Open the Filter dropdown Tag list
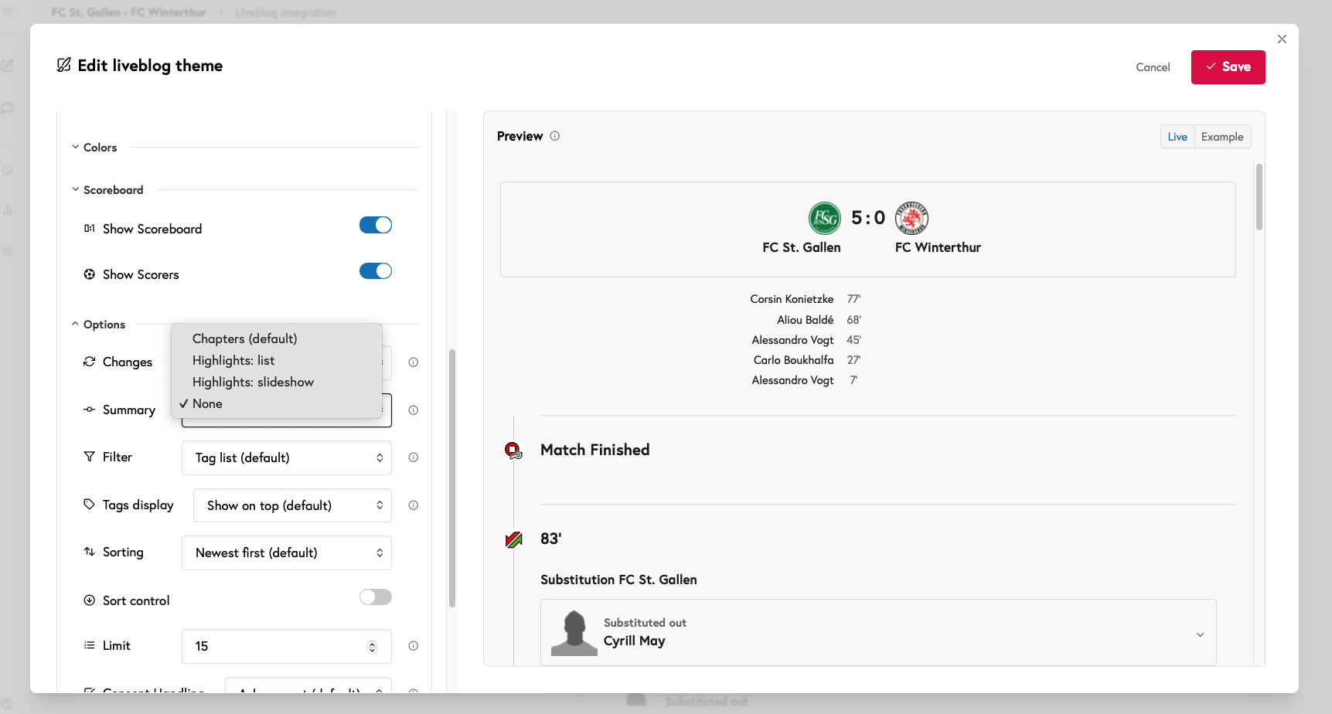Viewport: 1332px width, 714px height. [287, 458]
